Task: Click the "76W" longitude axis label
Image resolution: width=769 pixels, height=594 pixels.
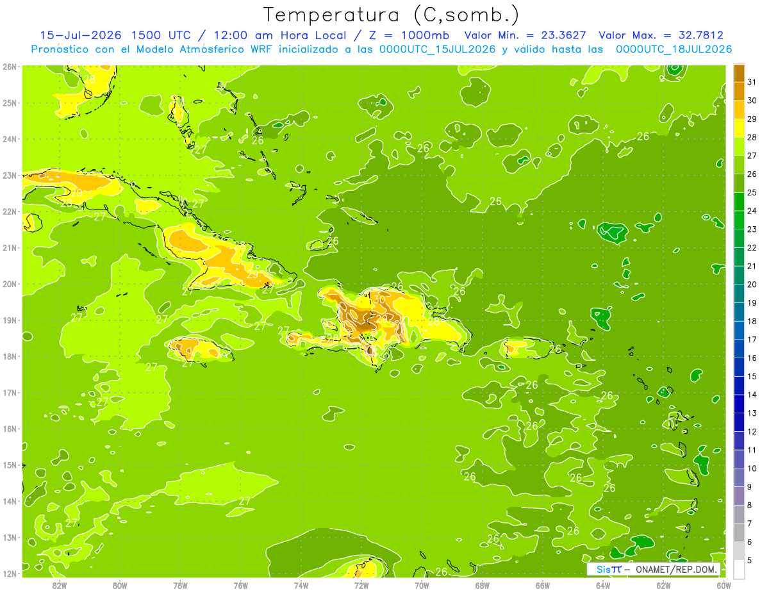Action: 240,584
